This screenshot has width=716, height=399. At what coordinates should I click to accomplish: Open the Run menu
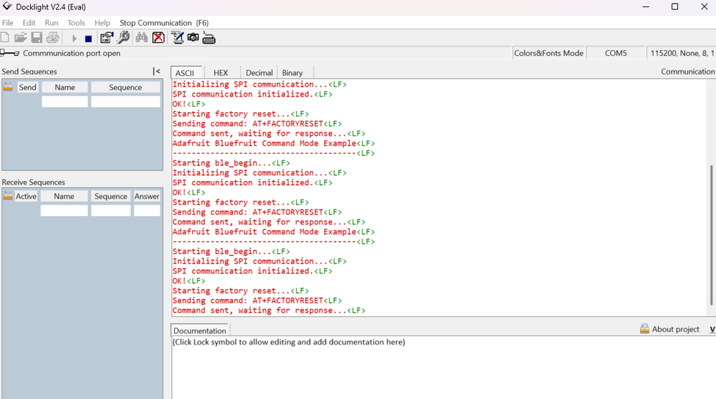pos(52,23)
